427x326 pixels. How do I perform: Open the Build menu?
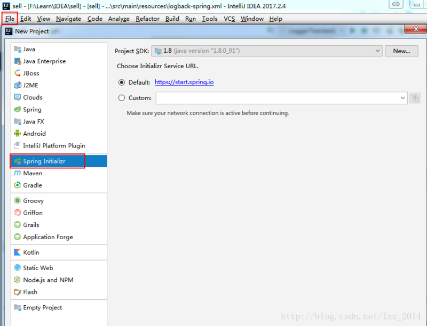click(172, 19)
